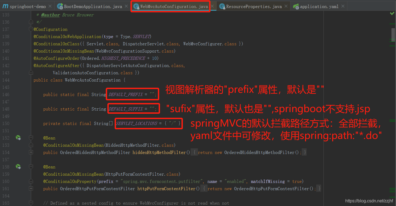Close the ResourceProperties.java tab
The height and width of the screenshot is (206, 396).
(x=286, y=6)
